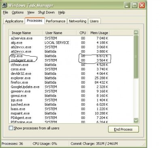Viewport: 162px width, 148px height.
Task: Select the GoogleUpdate.exe process
Action: point(25,87)
